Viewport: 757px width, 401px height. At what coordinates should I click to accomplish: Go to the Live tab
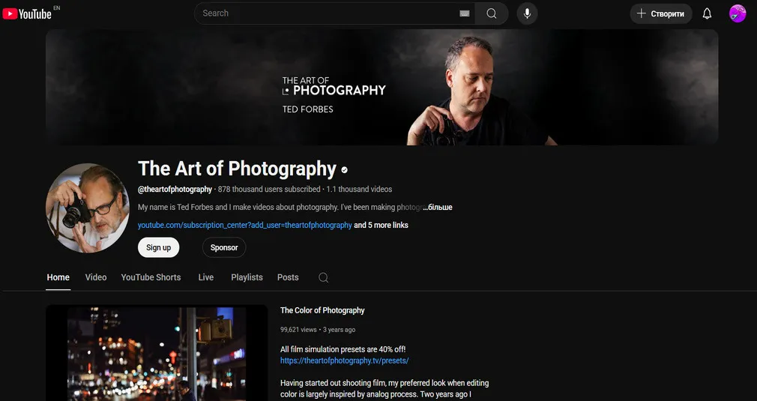[x=206, y=277]
